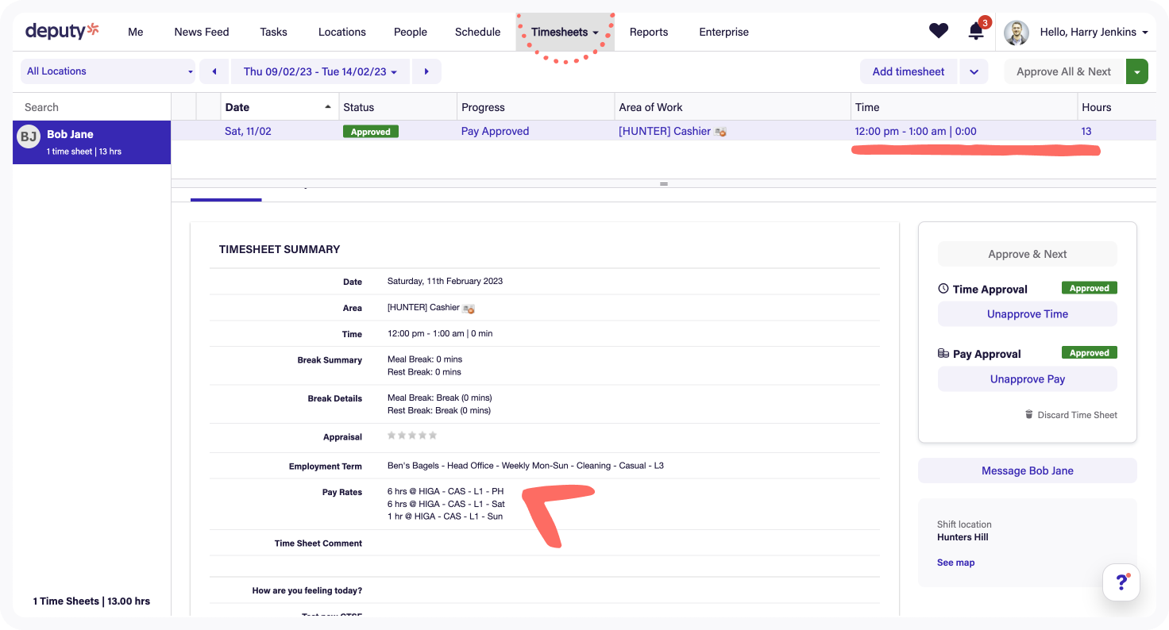Image resolution: width=1169 pixels, height=630 pixels.
Task: Expand the green Approve All & Next arrow
Action: click(x=1137, y=71)
